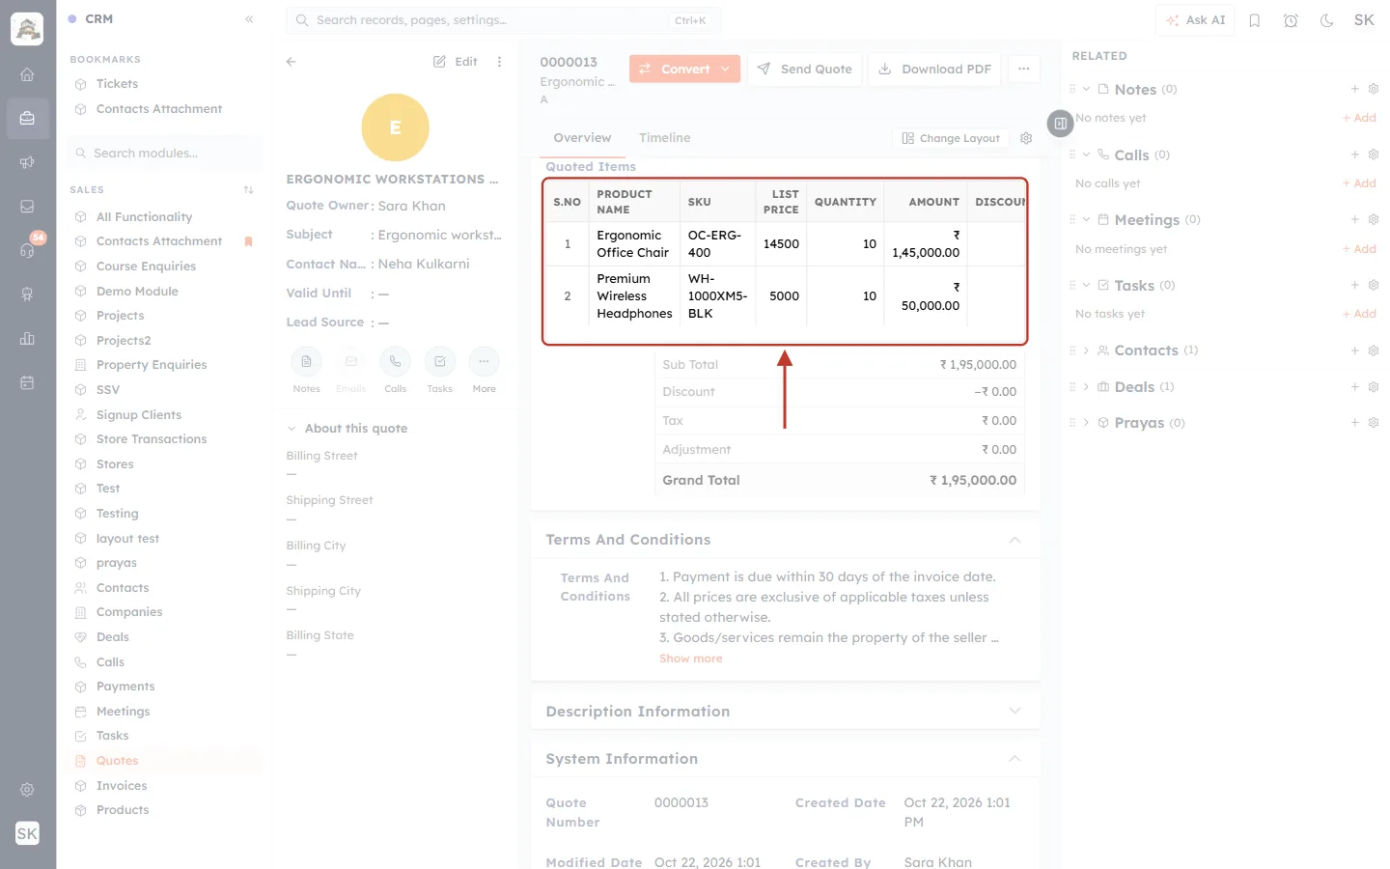The width and height of the screenshot is (1390, 869).
Task: Go back using the left arrow
Action: click(x=292, y=62)
